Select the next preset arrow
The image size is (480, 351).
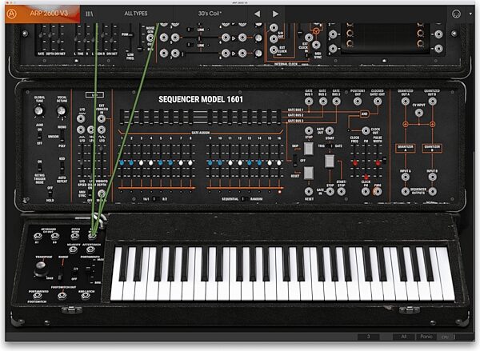pos(275,14)
